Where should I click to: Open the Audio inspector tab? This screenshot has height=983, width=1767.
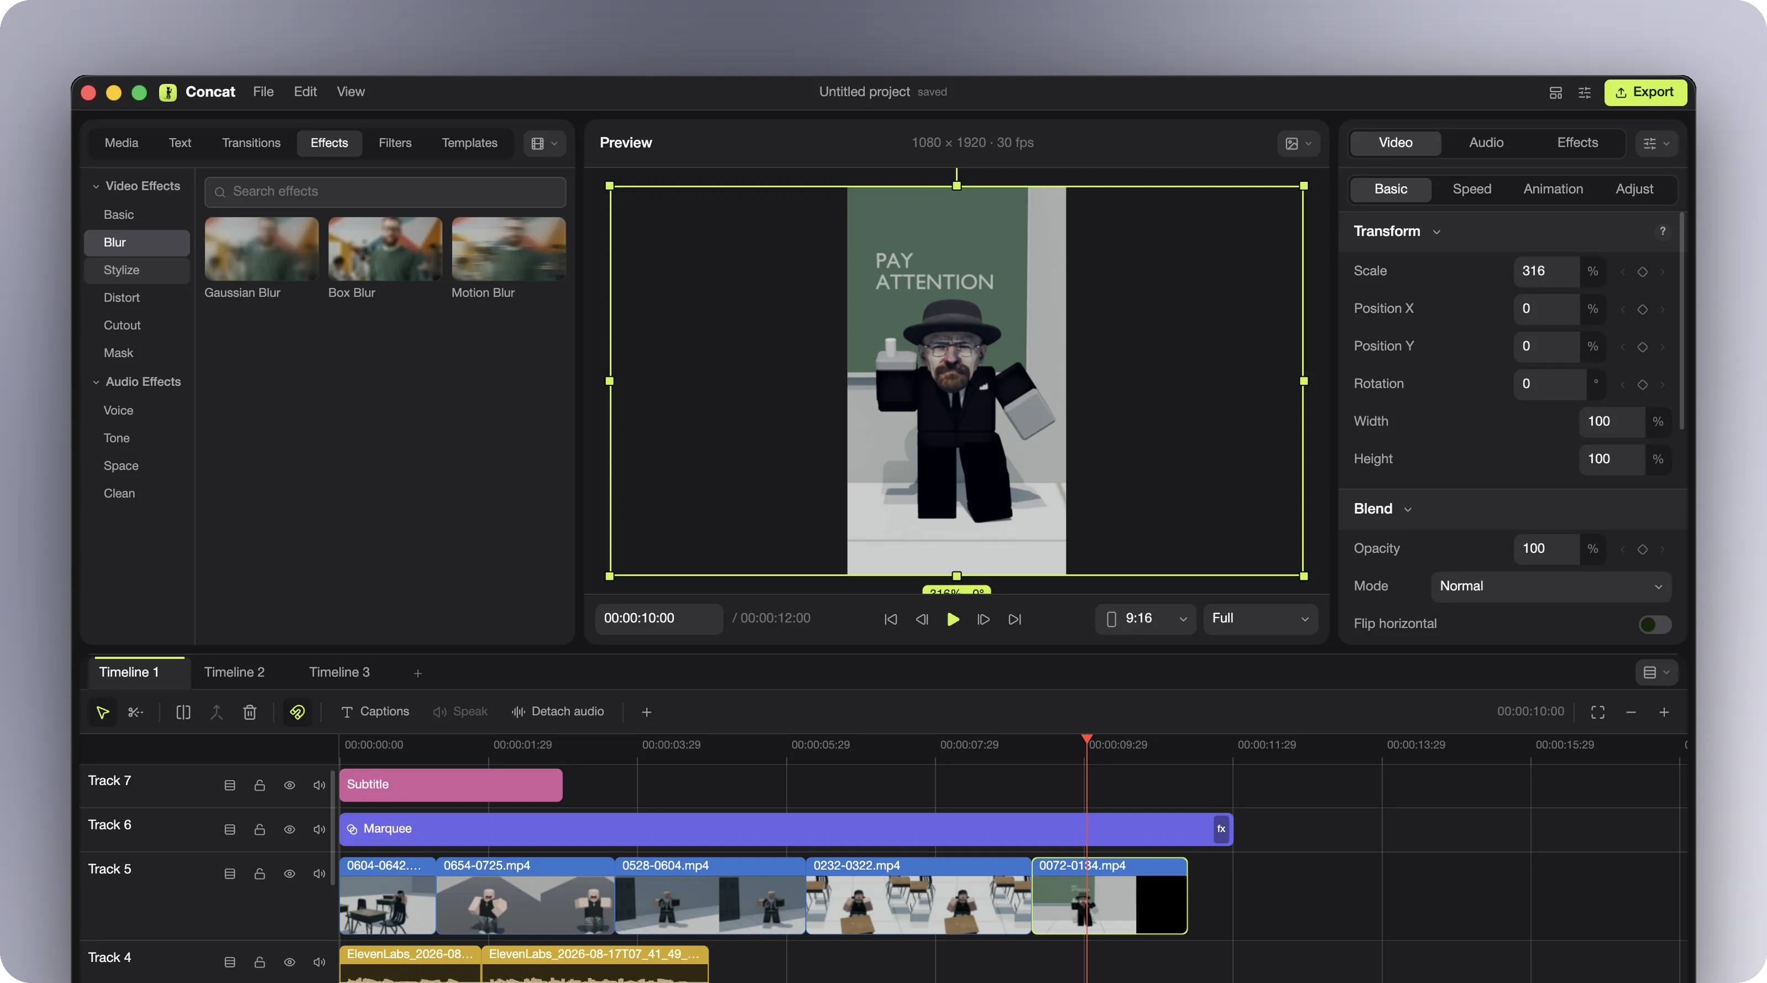tap(1486, 142)
